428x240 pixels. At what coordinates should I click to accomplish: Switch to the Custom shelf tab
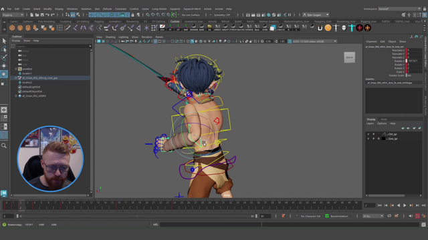tap(175, 21)
